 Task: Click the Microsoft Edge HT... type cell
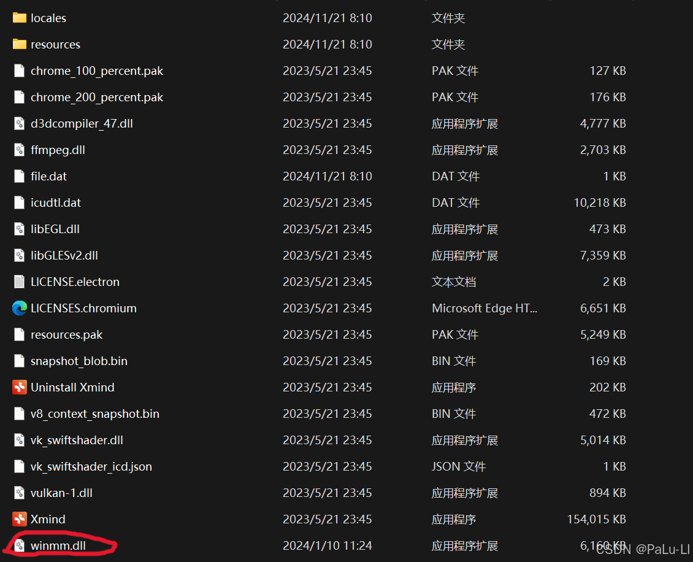[x=484, y=308]
